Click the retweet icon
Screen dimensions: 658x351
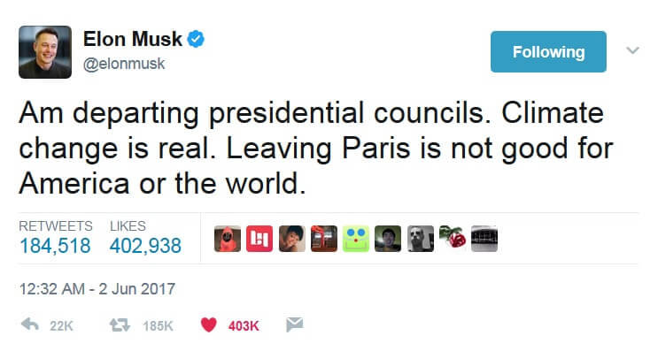coord(120,325)
